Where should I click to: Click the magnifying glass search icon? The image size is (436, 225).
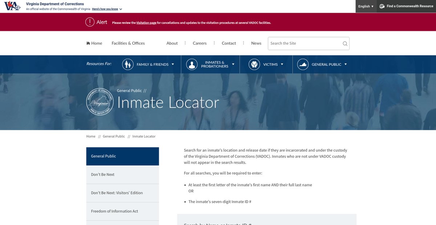click(345, 44)
